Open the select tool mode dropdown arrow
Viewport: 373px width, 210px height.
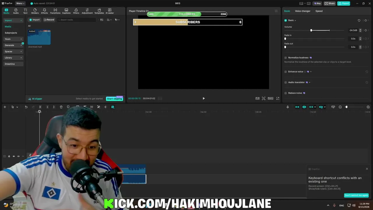tap(17, 107)
